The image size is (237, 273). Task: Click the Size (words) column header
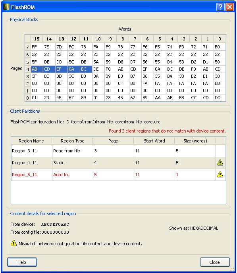click(195, 141)
